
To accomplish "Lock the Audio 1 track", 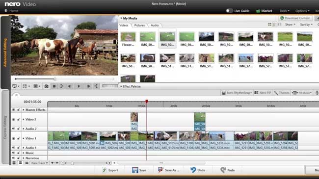I will pos(18,148).
